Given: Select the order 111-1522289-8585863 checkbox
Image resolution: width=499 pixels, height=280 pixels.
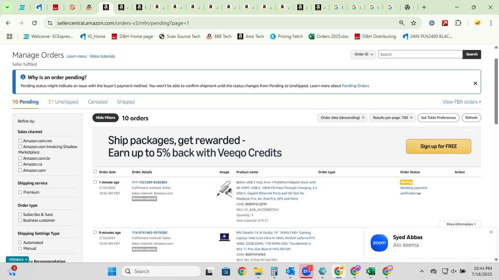Looking at the screenshot, I should 95,182.
